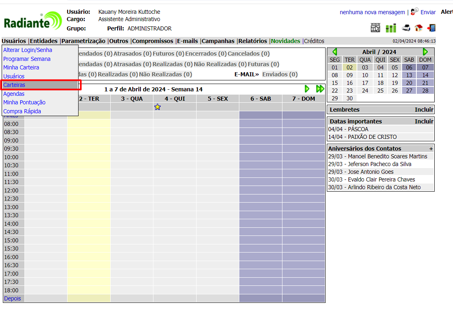Expand contact birthdays with plus sign
The image size is (453, 311).
tap(431, 149)
